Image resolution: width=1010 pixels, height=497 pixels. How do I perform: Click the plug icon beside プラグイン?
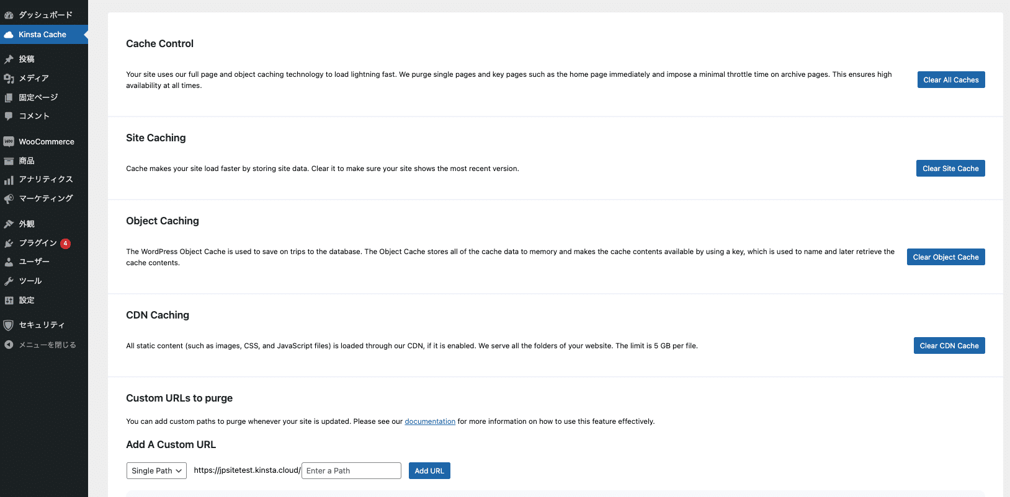(9, 243)
